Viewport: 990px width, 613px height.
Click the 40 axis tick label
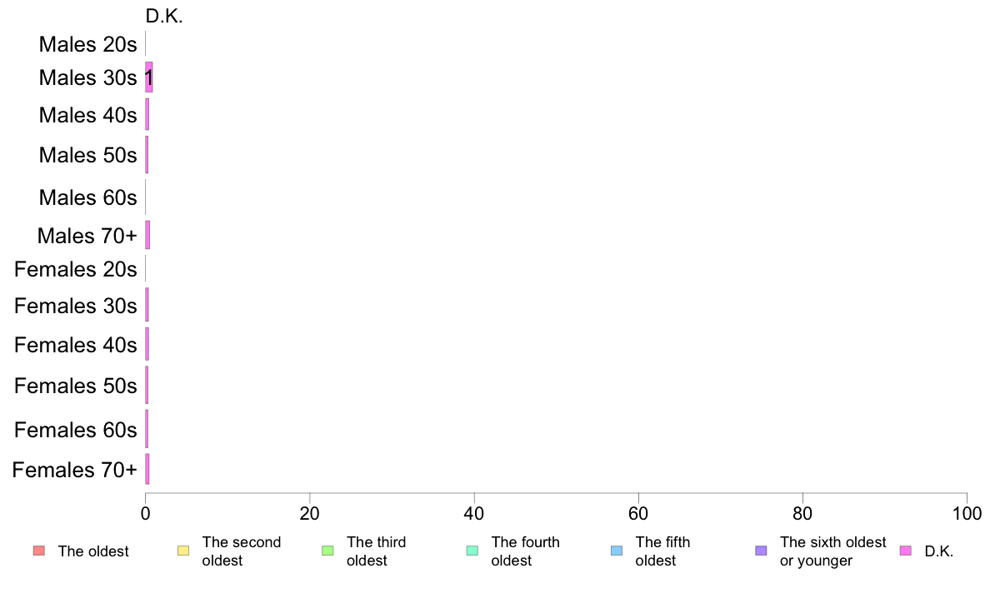[474, 514]
